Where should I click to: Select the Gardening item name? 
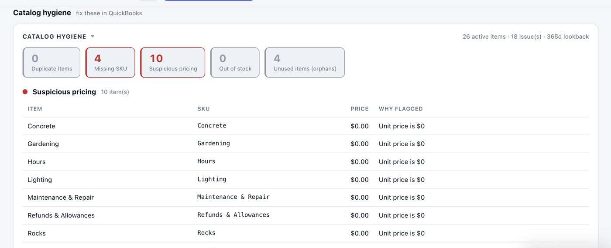(43, 144)
